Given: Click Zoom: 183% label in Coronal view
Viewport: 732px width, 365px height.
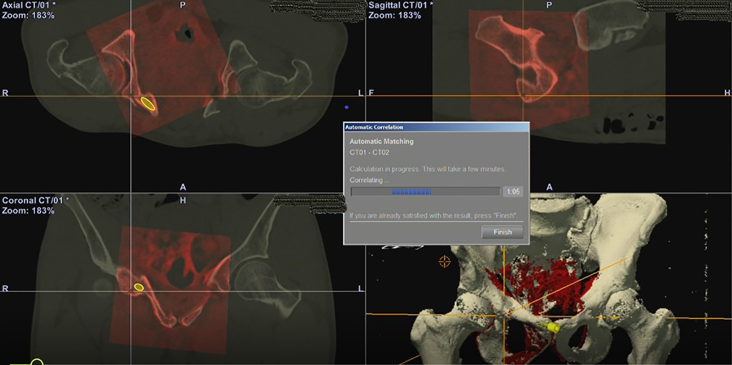Looking at the screenshot, I should (x=28, y=211).
